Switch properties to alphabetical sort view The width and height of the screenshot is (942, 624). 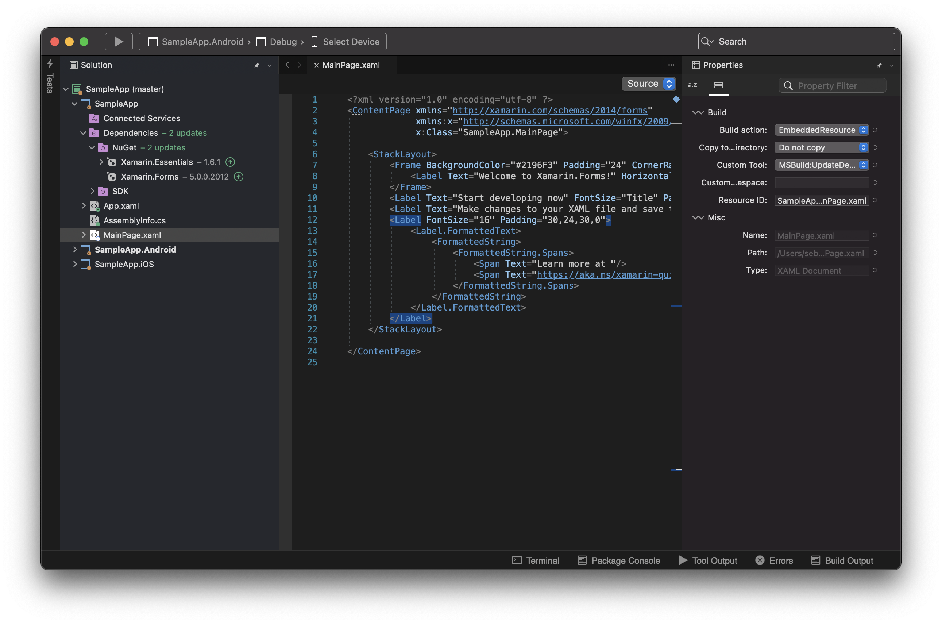692,85
